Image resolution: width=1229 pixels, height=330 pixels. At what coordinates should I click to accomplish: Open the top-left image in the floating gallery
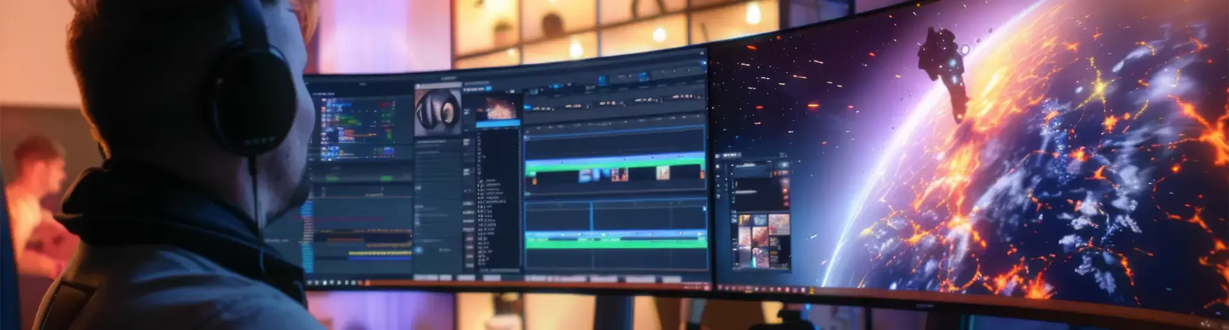coord(744,221)
